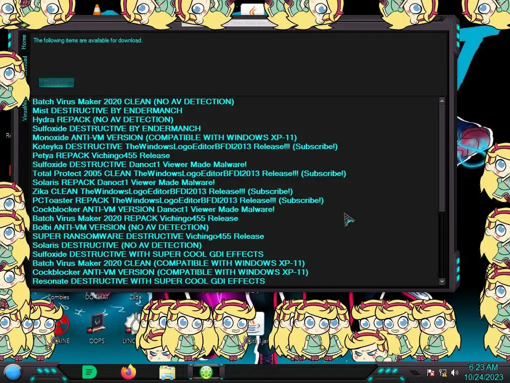
Task: Select 'Batch Virus Maker 2020 REPACK Vichingo455 Release'
Action: click(x=135, y=218)
